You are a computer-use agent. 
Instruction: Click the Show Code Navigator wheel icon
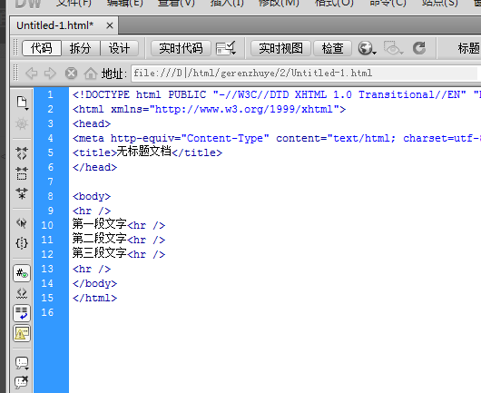pyautogui.click(x=22, y=124)
